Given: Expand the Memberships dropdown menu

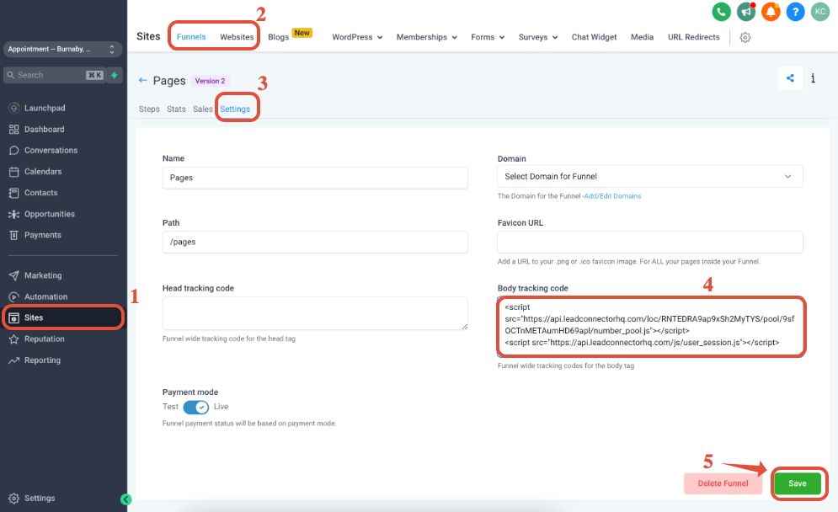Looking at the screenshot, I should pyautogui.click(x=426, y=37).
